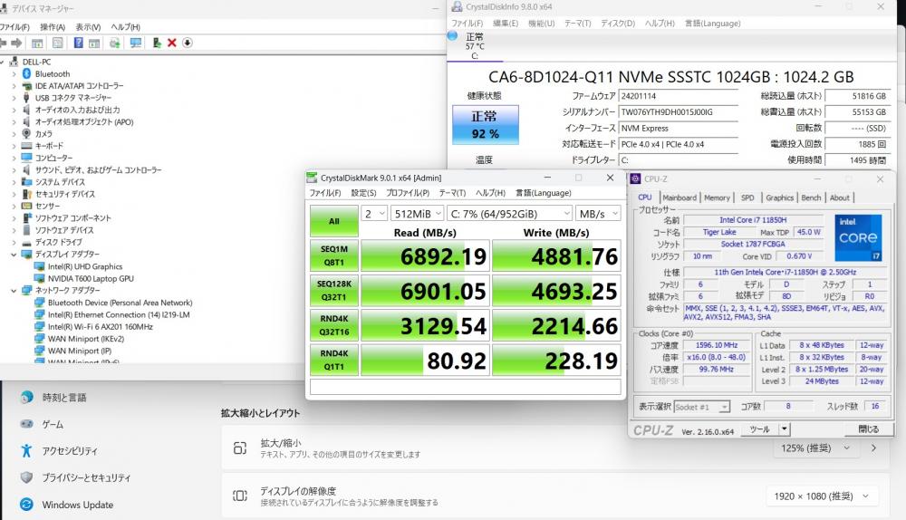Expand the Bluetooth category
Viewport: 906px width, 520px height.
pyautogui.click(x=14, y=74)
